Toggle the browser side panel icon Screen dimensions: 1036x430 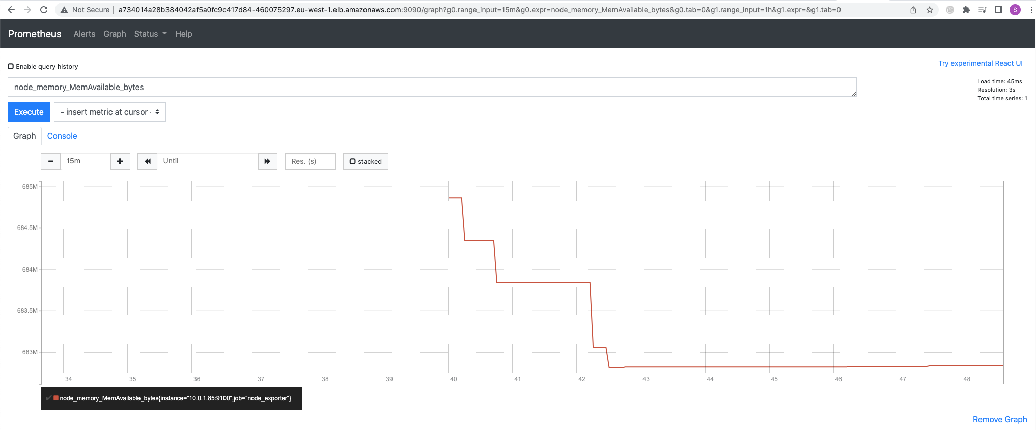pos(999,10)
